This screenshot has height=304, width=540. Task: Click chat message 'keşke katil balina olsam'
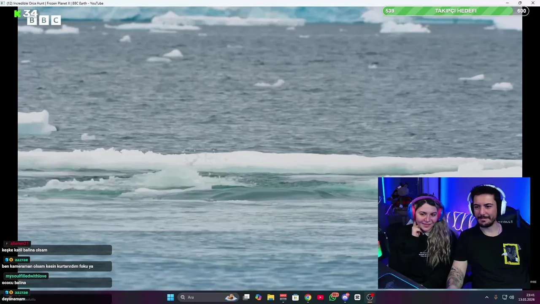[x=24, y=250]
